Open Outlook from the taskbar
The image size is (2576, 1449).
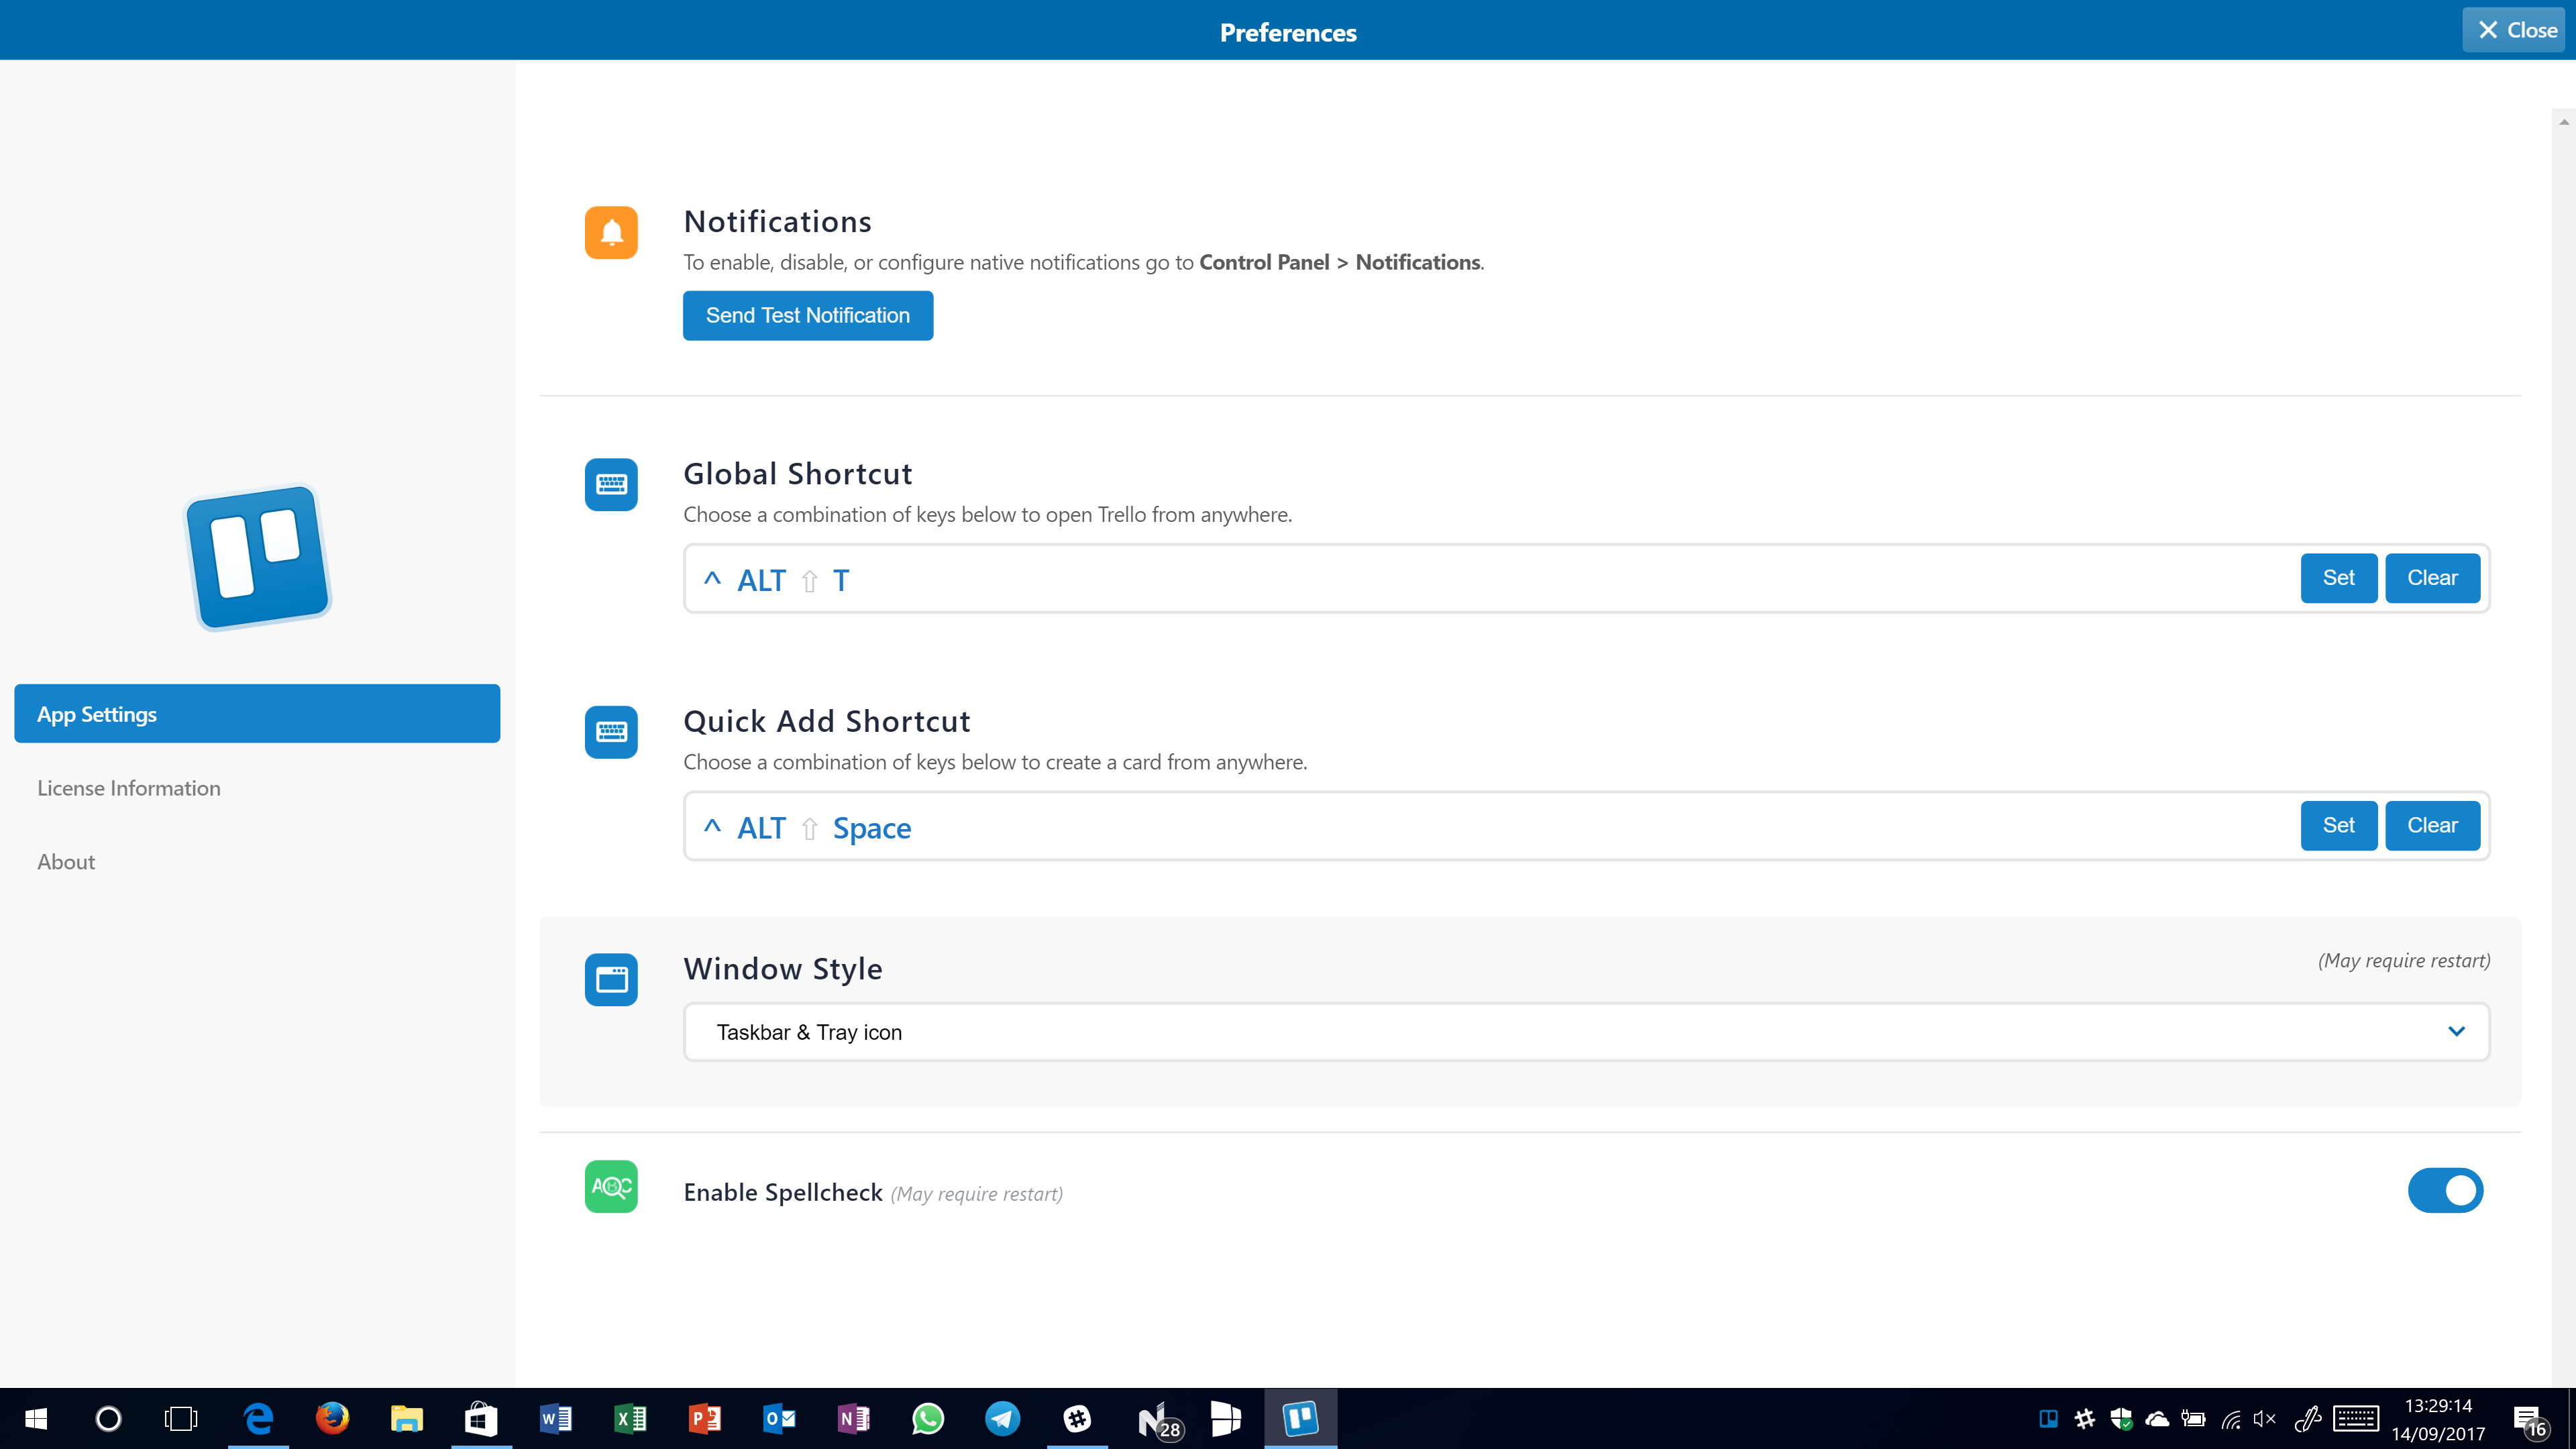click(779, 1419)
